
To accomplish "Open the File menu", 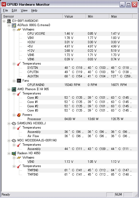I will 5,10.
